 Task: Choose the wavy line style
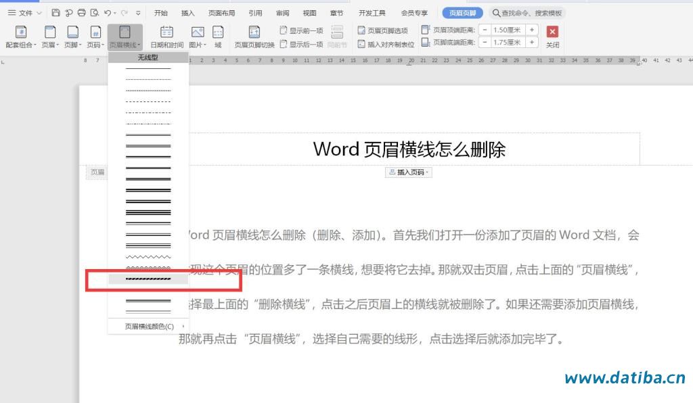coord(148,256)
